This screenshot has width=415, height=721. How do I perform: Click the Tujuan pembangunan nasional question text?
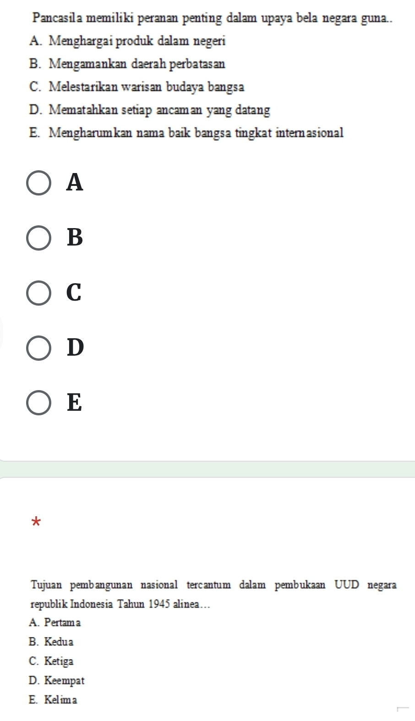(213, 594)
